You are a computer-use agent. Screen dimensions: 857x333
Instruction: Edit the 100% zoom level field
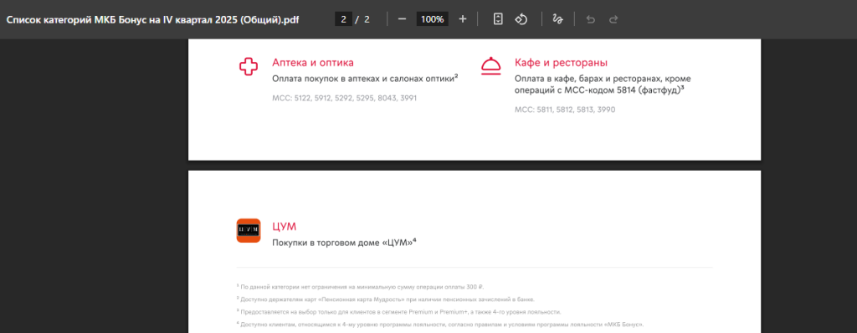click(x=433, y=19)
